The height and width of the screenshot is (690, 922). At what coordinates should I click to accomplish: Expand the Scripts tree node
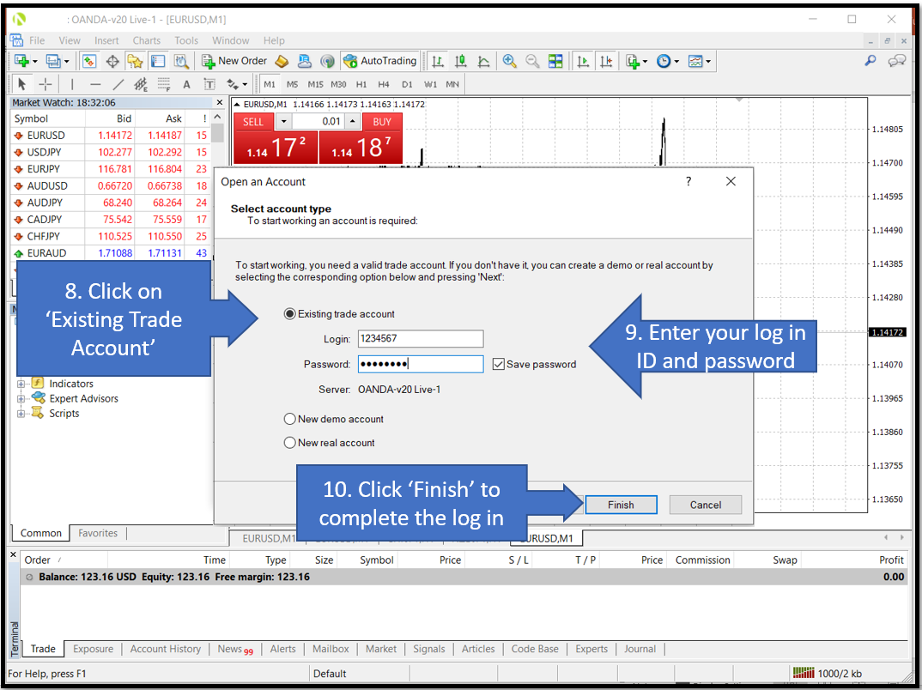[21, 414]
